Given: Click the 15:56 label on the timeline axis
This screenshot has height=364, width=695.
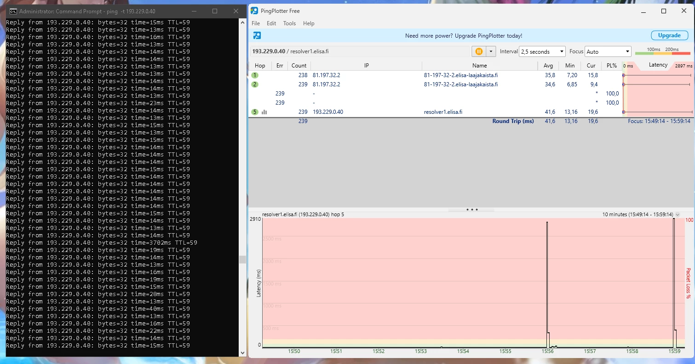Looking at the screenshot, I should click(x=547, y=351).
